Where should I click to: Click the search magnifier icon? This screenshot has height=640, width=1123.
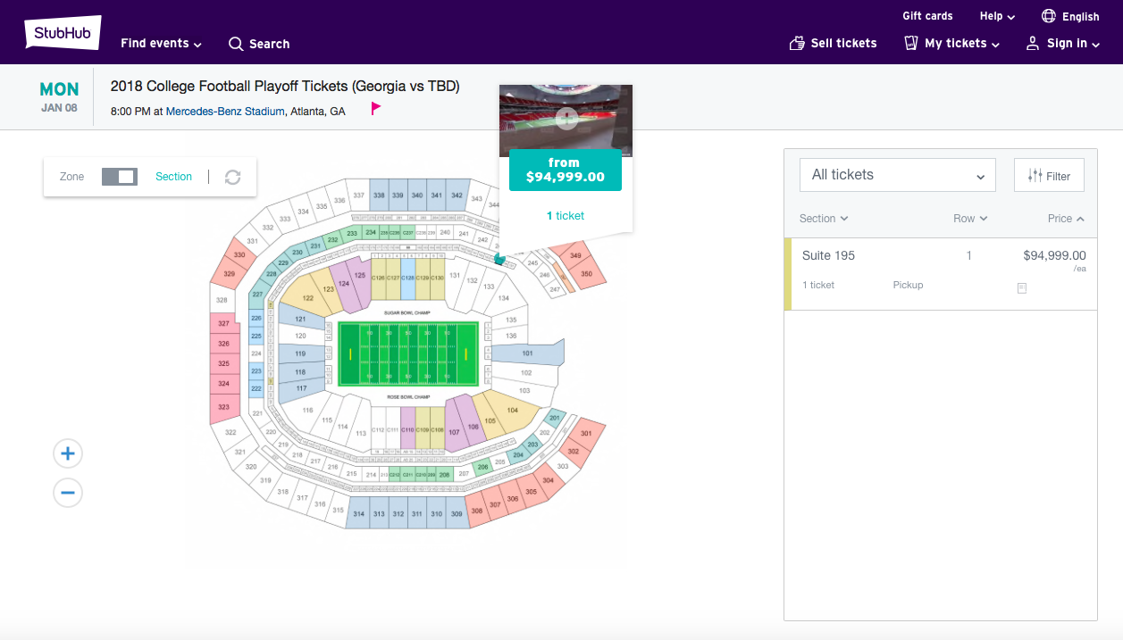click(x=236, y=44)
